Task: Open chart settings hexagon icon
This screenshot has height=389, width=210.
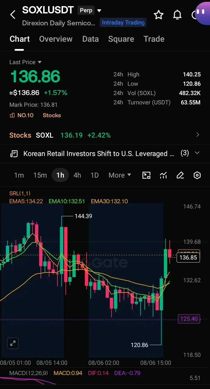Action: [x=197, y=175]
